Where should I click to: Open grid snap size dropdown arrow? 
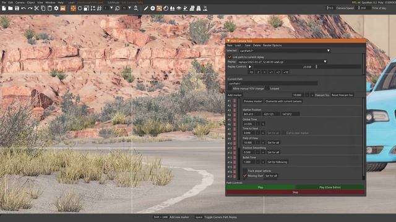click(x=111, y=8)
